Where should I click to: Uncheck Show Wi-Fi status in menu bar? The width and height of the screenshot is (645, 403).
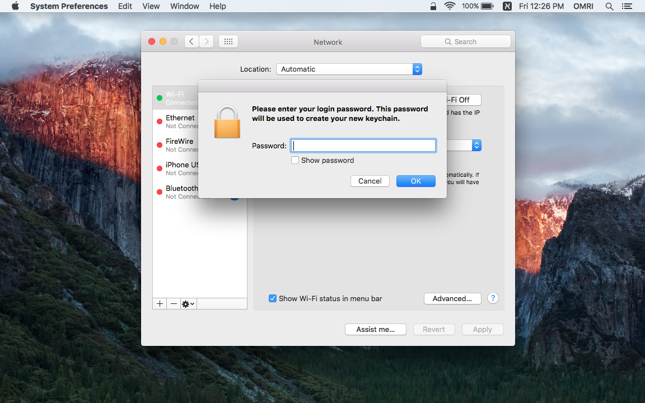[x=272, y=298]
